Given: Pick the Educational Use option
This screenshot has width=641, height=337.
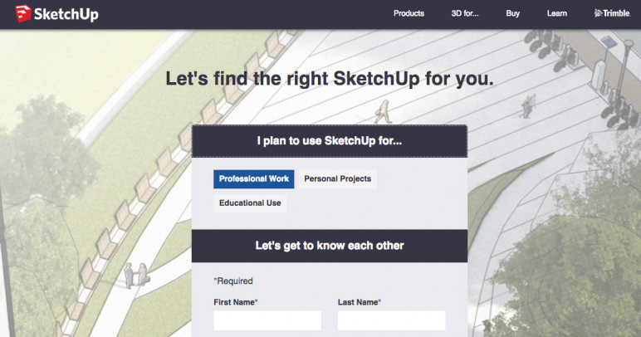Looking at the screenshot, I should 250,203.
